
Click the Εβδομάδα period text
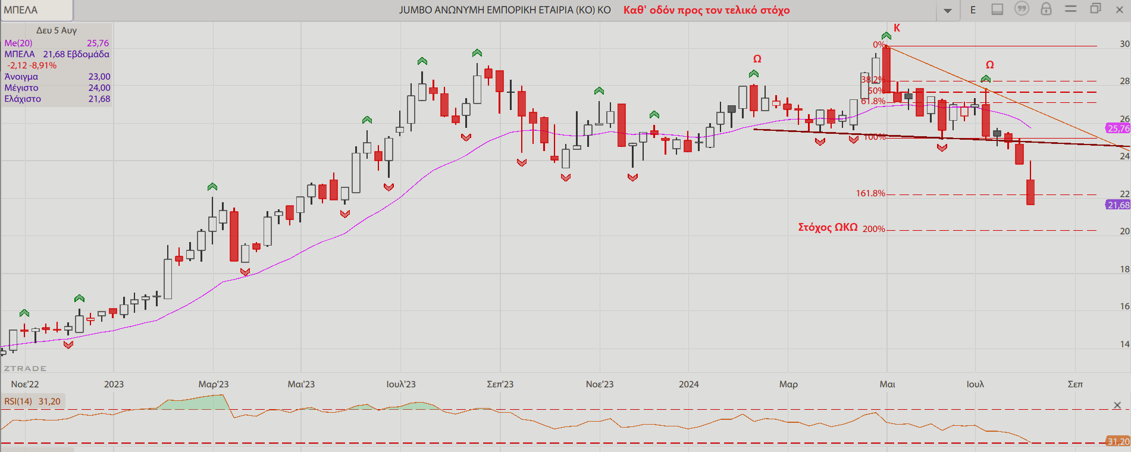[x=88, y=54]
